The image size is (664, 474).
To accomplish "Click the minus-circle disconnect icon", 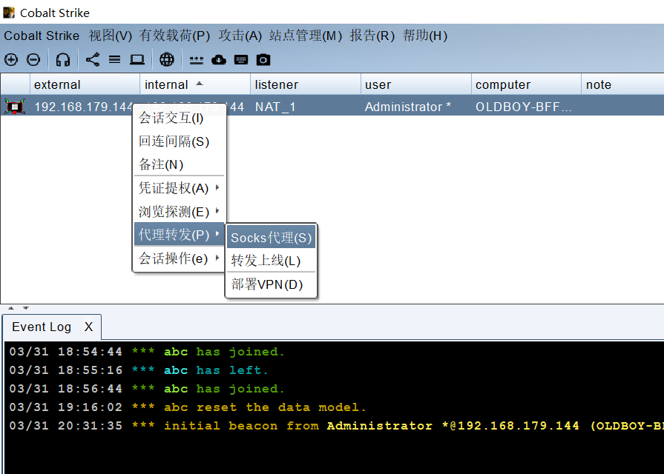I will (x=33, y=59).
